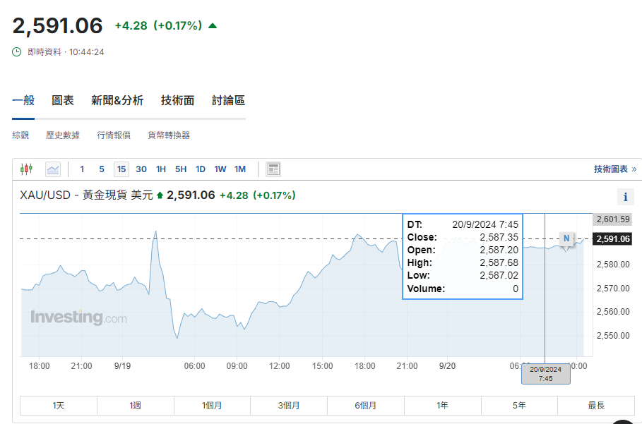Click the N news marker on chart
Image resolution: width=642 pixels, height=424 pixels.
[566, 239]
